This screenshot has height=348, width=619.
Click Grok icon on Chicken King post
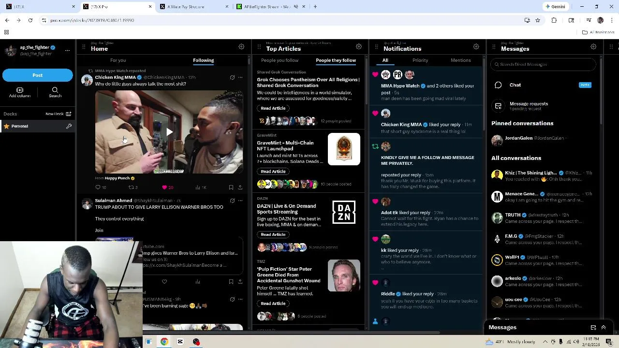tap(232, 77)
